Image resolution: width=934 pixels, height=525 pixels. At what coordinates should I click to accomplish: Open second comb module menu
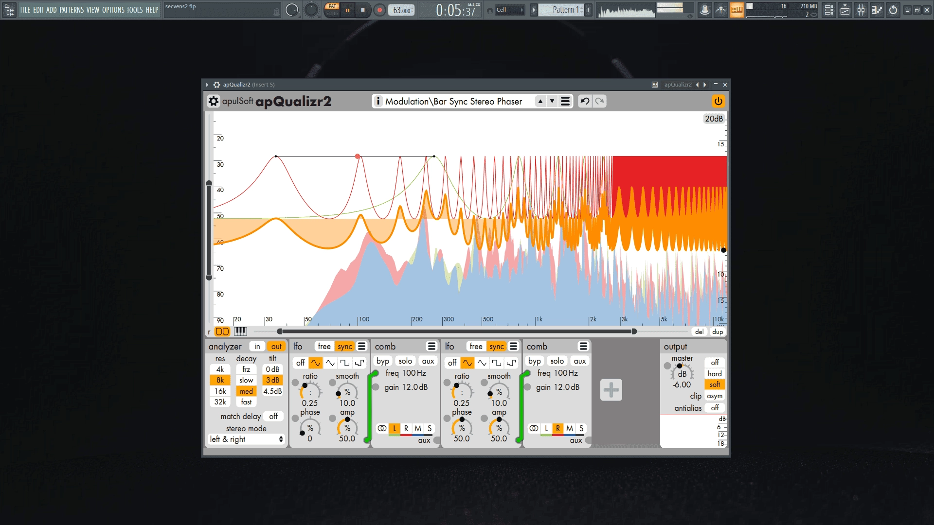point(583,346)
